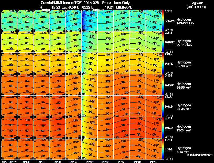Viewport: 214px width, 163px height.
Task: Click the colorbar midpoint value -0.5024
Action: tap(170, 21)
